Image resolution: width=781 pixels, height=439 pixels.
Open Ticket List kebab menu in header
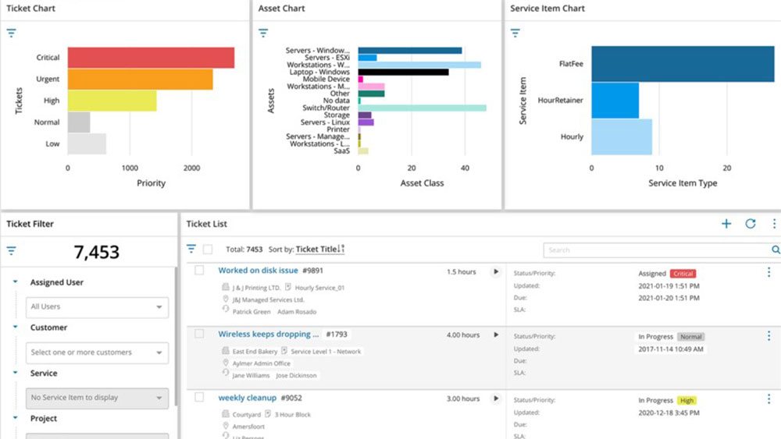click(773, 224)
